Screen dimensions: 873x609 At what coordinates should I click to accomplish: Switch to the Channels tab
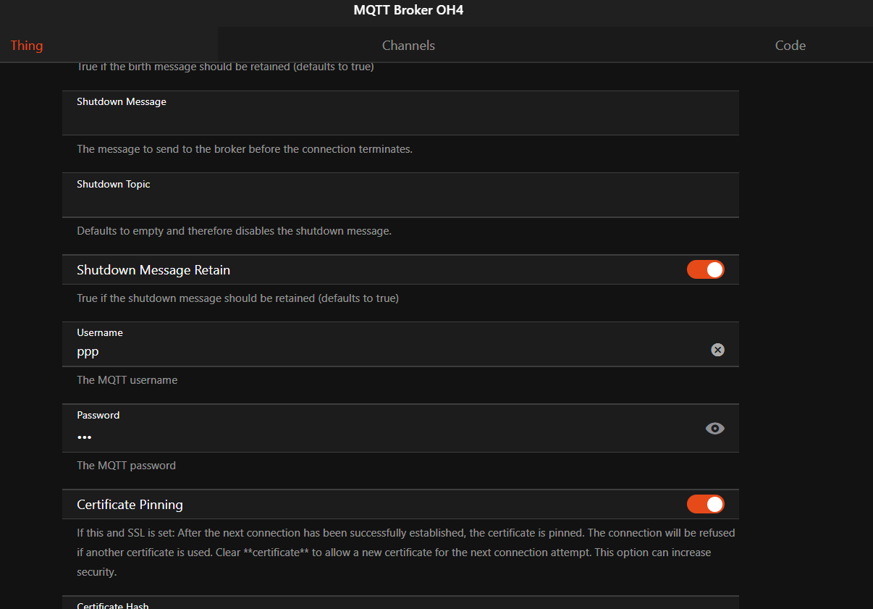[408, 46]
